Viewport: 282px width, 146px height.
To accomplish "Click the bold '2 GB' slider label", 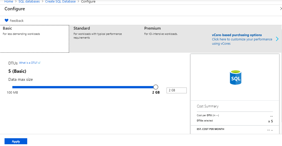I will pos(156,92).
